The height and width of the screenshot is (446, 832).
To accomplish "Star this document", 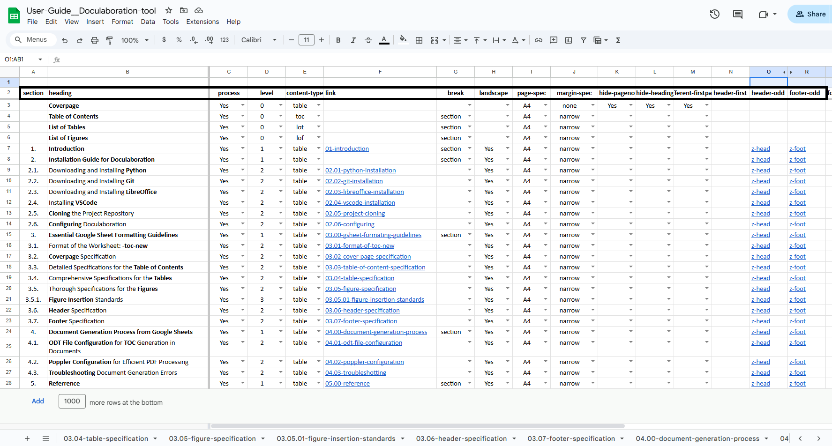I will coord(169,10).
